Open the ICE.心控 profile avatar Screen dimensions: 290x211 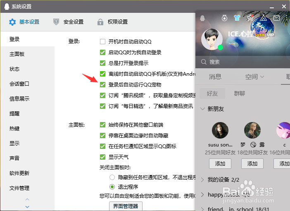point(212,39)
